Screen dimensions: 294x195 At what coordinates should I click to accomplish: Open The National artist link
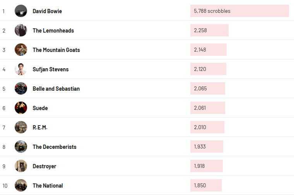[x=48, y=186]
